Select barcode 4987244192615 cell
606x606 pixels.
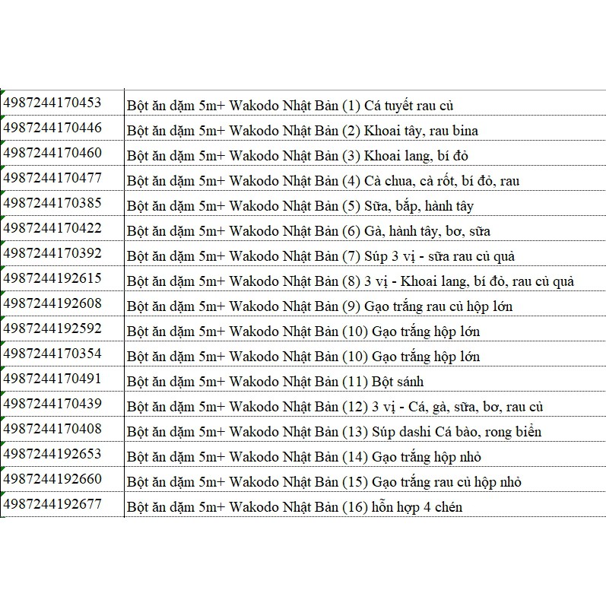point(62,278)
